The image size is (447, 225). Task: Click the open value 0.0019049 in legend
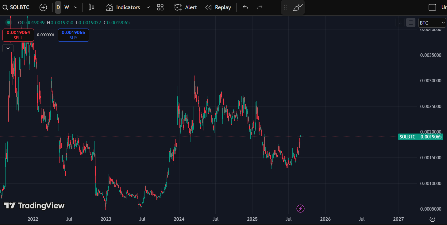[x=33, y=22]
